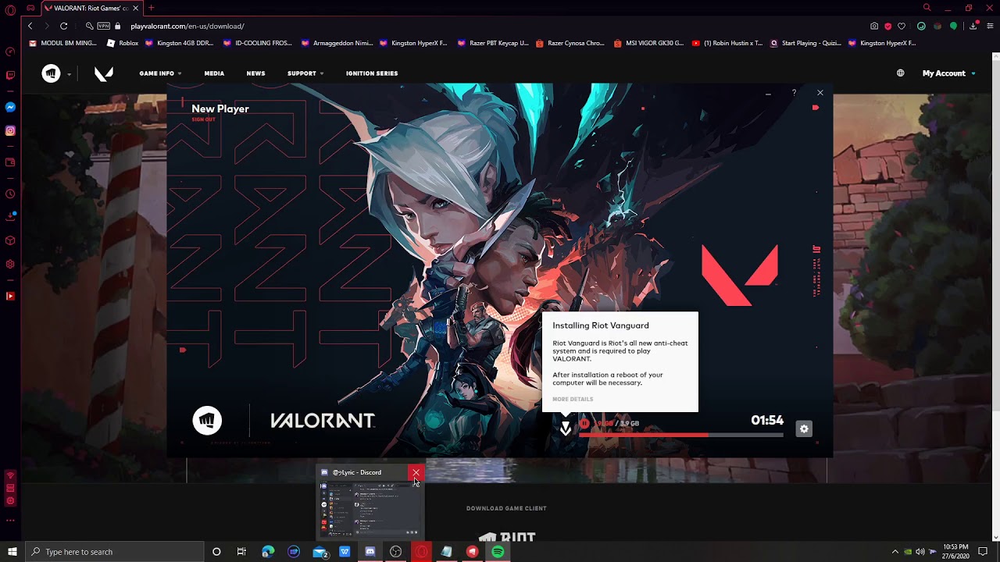Open the Opera menu logo
The image size is (1000, 562).
click(x=10, y=9)
